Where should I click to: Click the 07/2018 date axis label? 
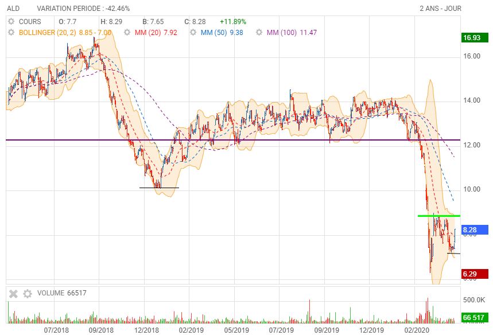click(56, 330)
